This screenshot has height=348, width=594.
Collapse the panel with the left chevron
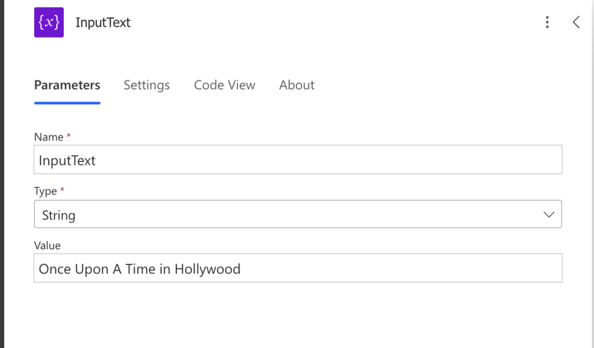pyautogui.click(x=576, y=23)
